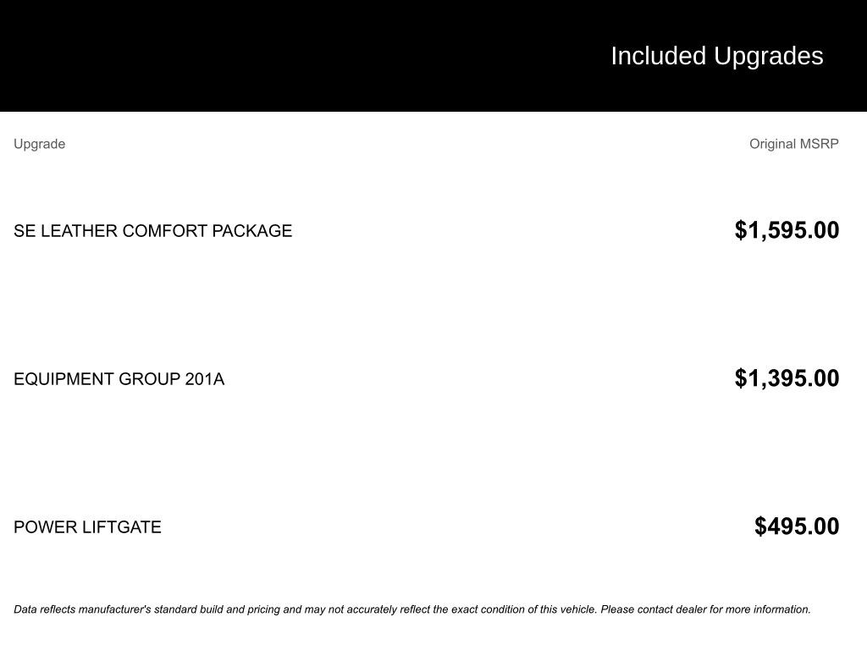The height and width of the screenshot is (650, 867).
Task: Click the word 'EQUIPMENT' in the second upgrade
Action: 64,379
